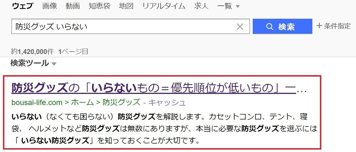356x152 pixels.
Task: Clear the search box with the X icon
Action: (240, 27)
